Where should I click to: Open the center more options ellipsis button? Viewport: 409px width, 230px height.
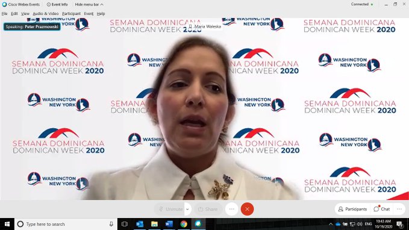click(232, 209)
